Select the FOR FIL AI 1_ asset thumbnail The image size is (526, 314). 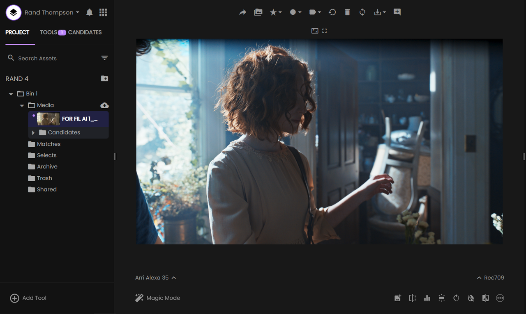48,119
